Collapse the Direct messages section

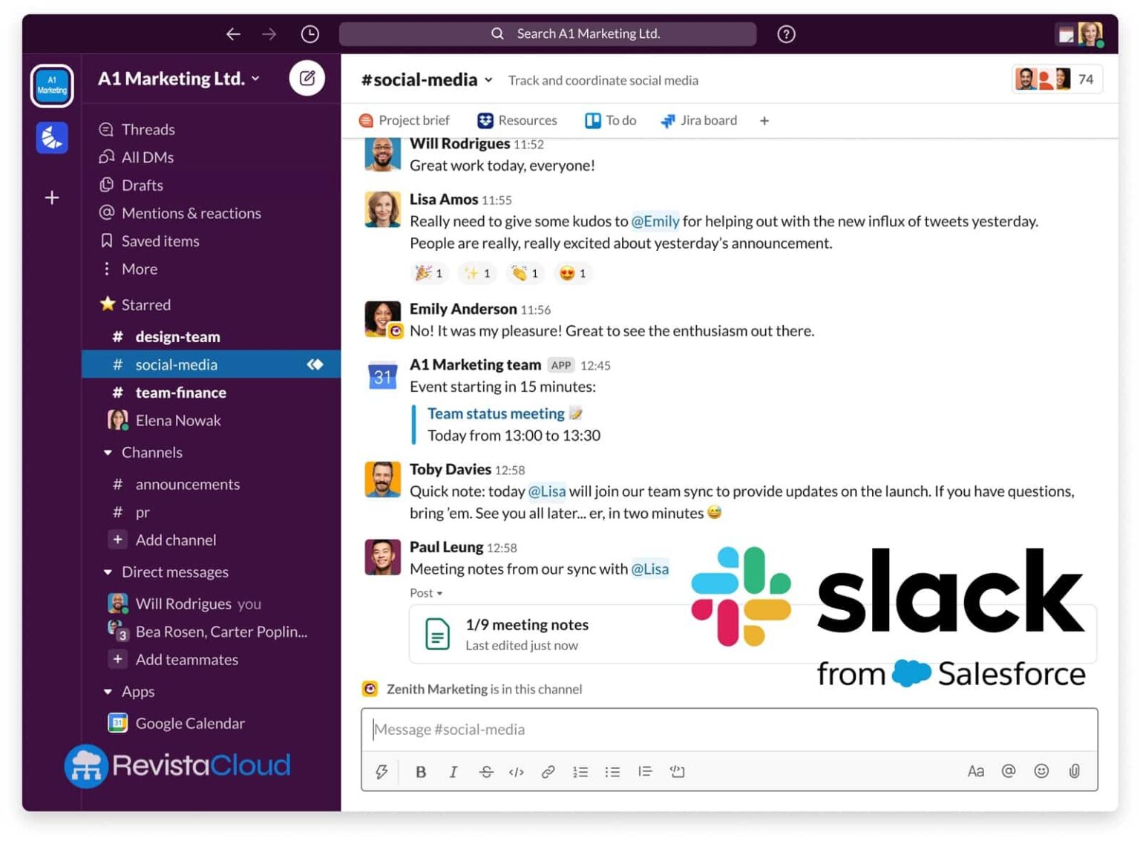tap(108, 572)
